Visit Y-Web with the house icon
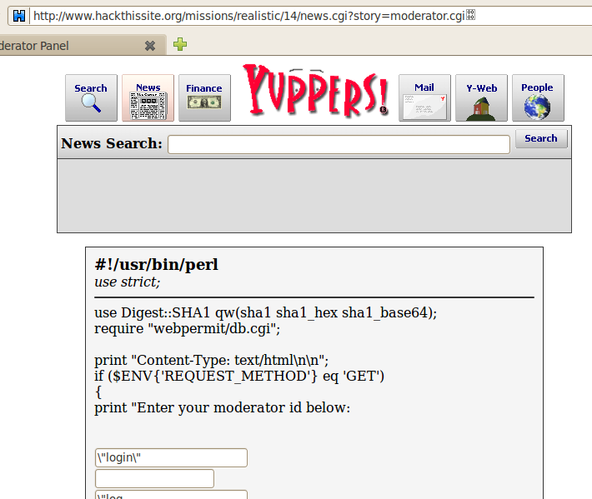 (481, 97)
